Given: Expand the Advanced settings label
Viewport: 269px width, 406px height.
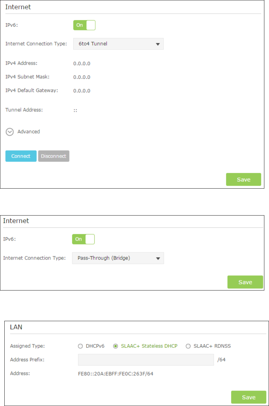Looking at the screenshot, I should coord(29,132).
